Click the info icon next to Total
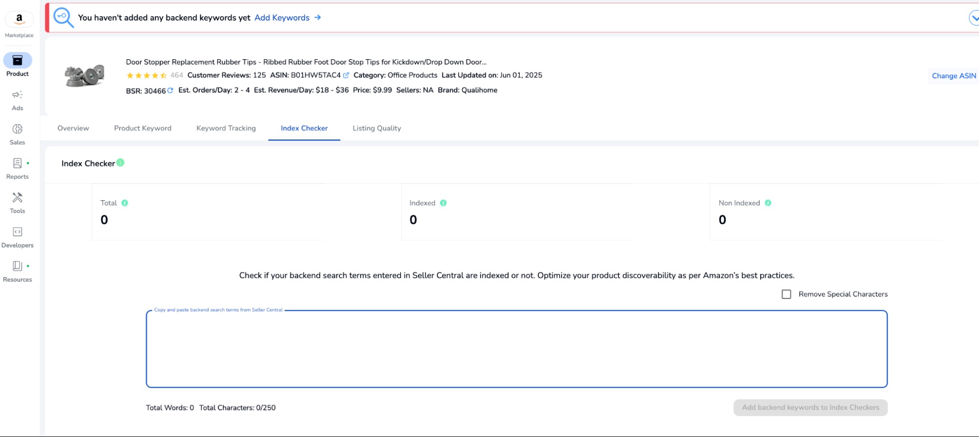Image resolution: width=979 pixels, height=437 pixels. [x=125, y=203]
